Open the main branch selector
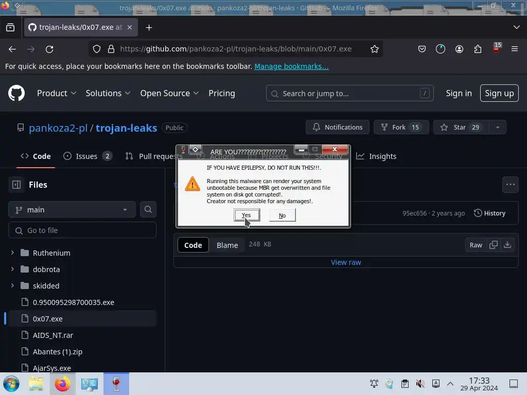 click(x=72, y=210)
